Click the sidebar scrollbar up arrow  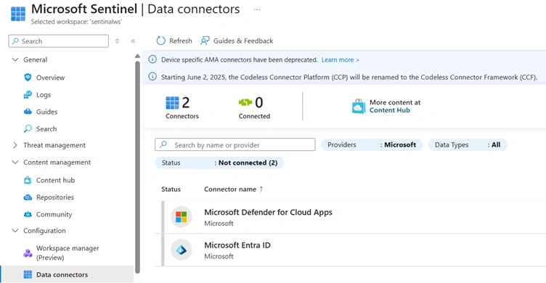point(137,56)
